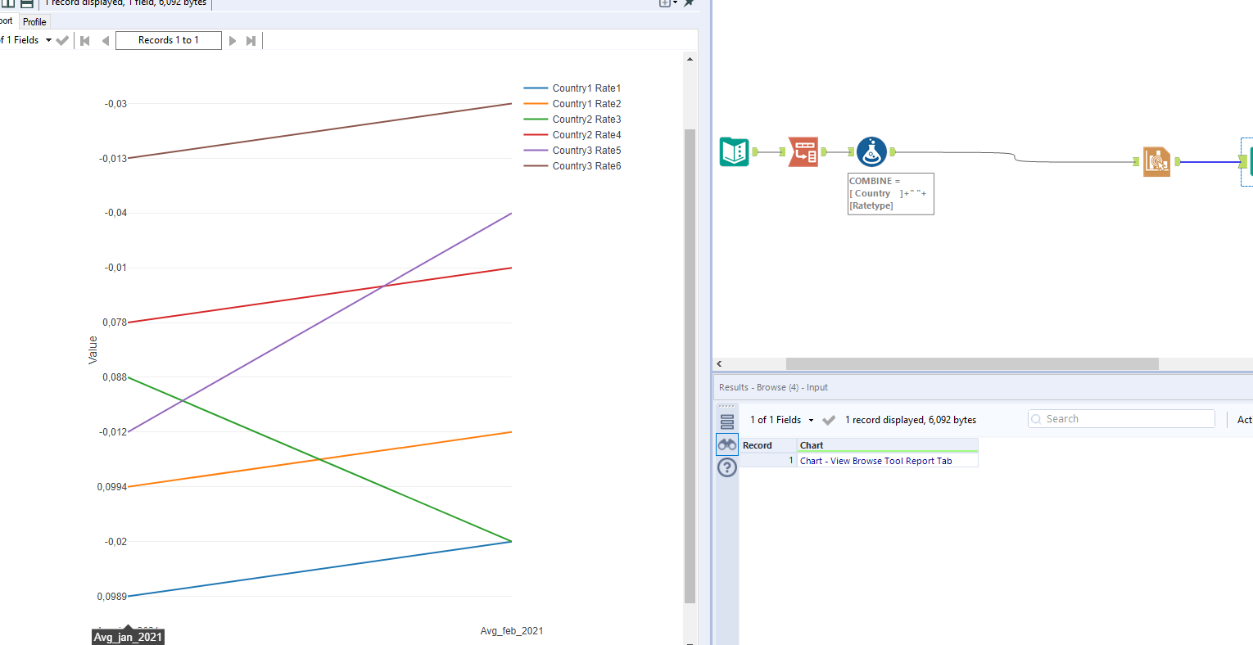
Task: Open the Fields dropdown above the chart
Action: pyautogui.click(x=47, y=39)
